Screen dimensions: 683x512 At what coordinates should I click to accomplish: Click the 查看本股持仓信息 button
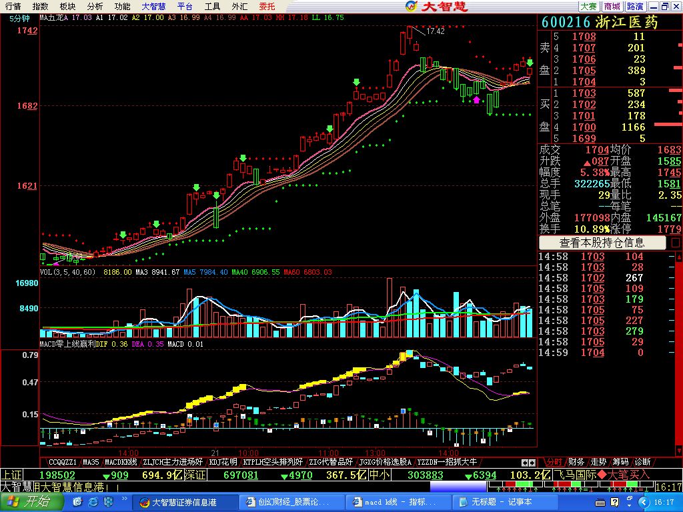click(602, 243)
